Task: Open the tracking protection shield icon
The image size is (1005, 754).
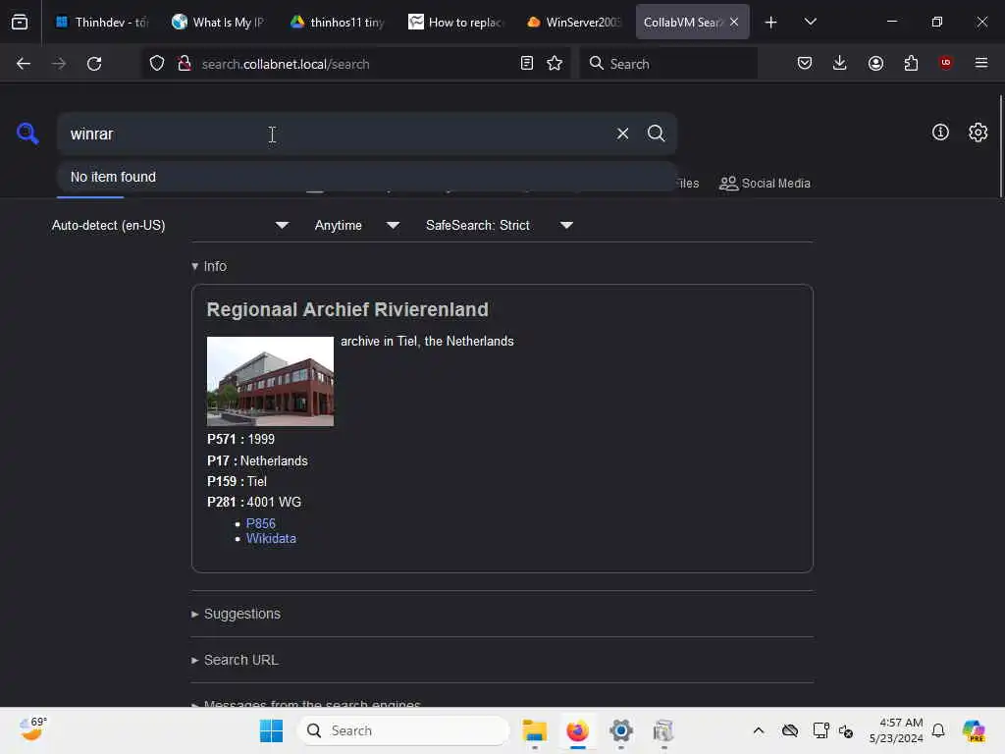Action: pyautogui.click(x=157, y=64)
